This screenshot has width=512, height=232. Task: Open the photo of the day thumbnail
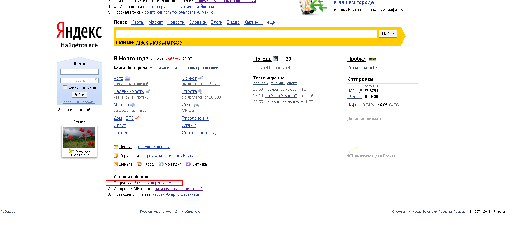(x=79, y=138)
